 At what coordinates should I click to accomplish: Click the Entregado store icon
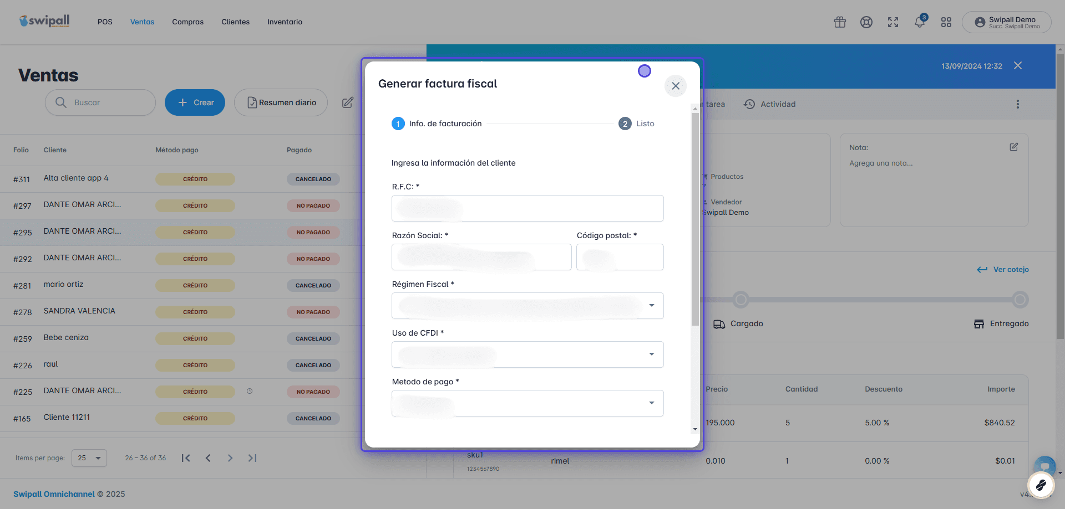click(979, 324)
